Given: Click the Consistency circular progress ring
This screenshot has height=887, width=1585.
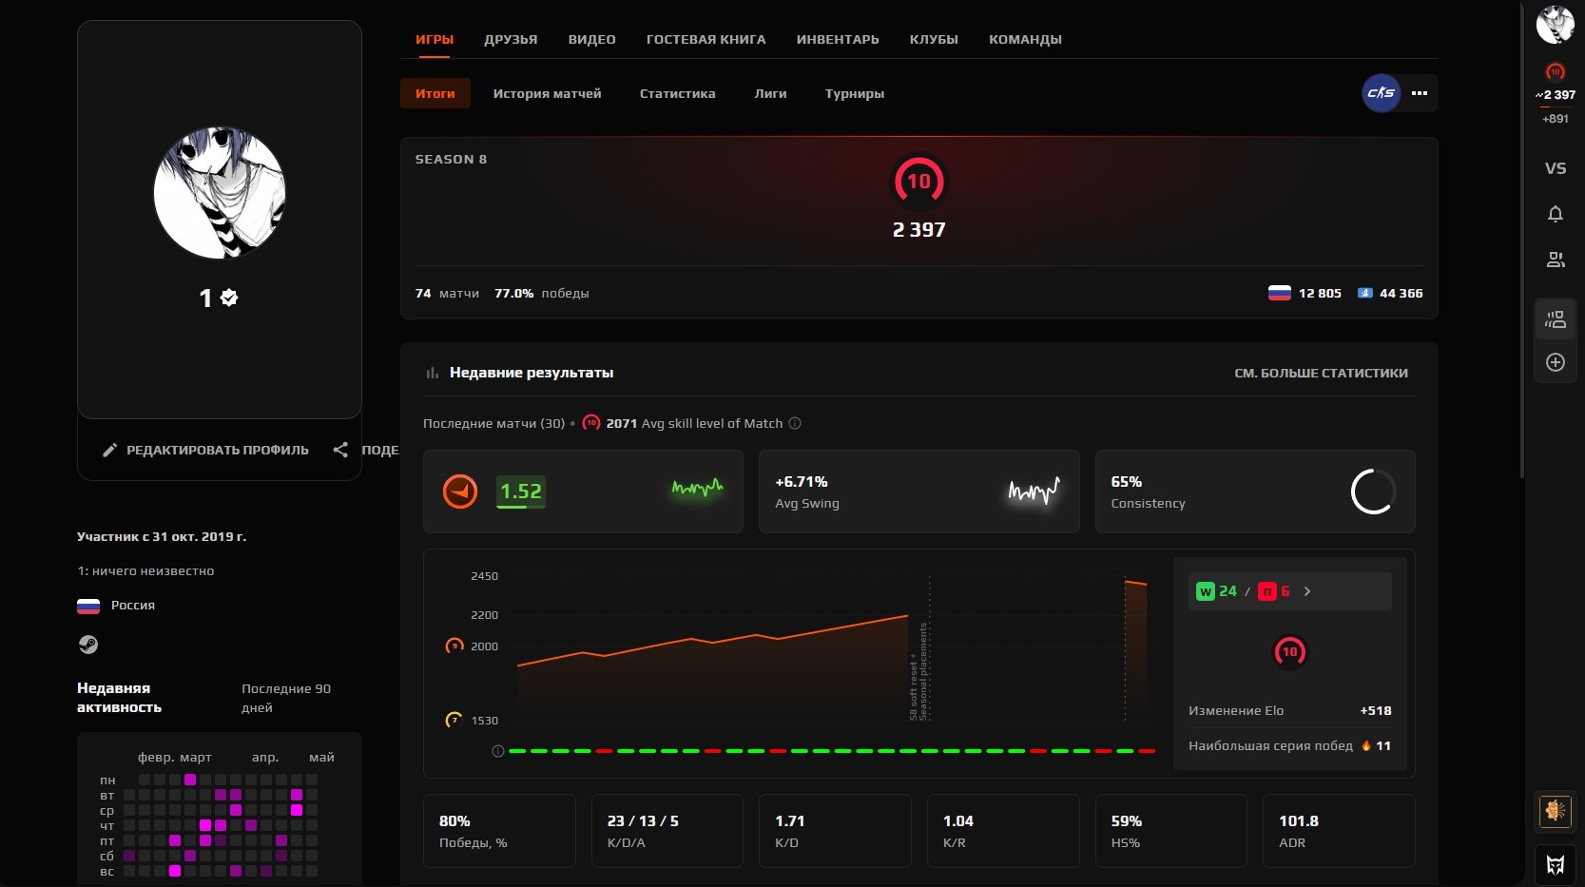Looking at the screenshot, I should [x=1373, y=492].
